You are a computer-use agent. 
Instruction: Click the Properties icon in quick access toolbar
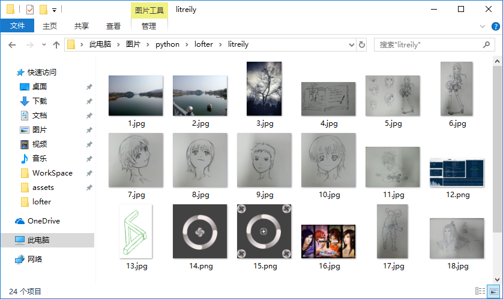point(30,10)
